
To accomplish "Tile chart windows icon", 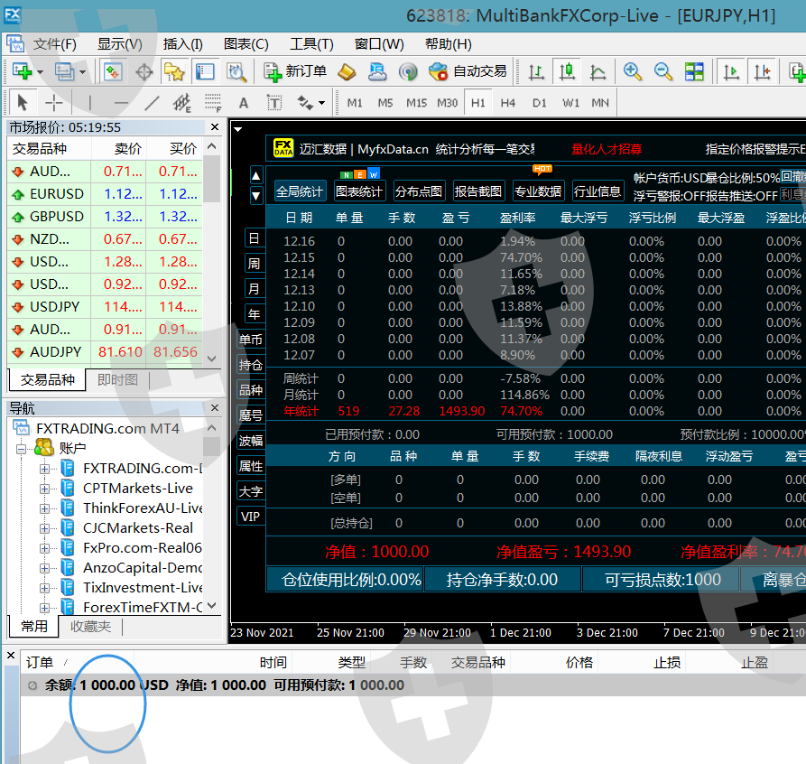I will click(x=694, y=71).
